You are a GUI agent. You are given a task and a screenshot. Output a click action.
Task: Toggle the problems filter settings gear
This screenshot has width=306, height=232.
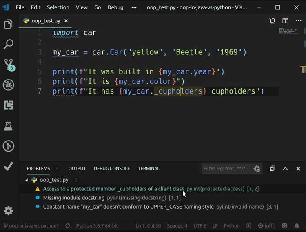(257, 168)
